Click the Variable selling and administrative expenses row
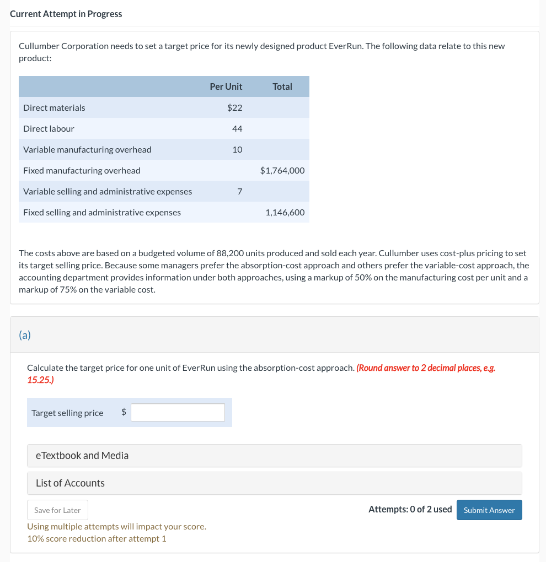The image size is (546, 562). 106,191
